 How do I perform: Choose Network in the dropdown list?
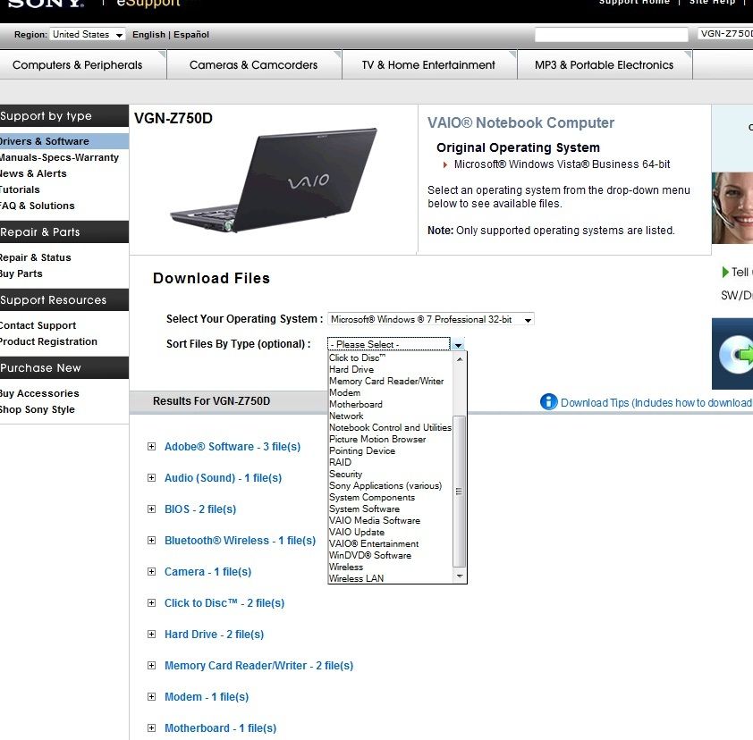[391, 416]
